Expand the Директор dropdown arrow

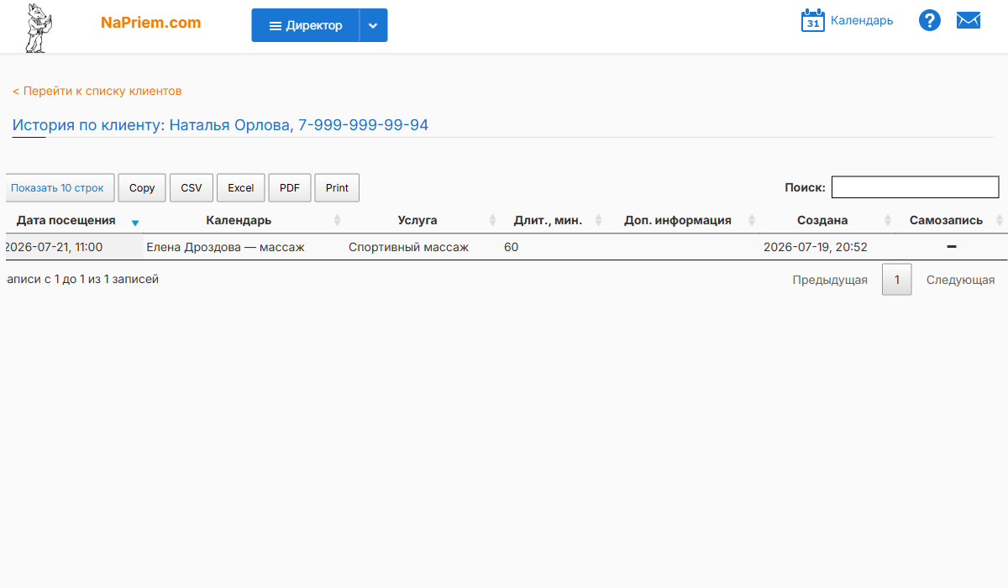(x=374, y=25)
